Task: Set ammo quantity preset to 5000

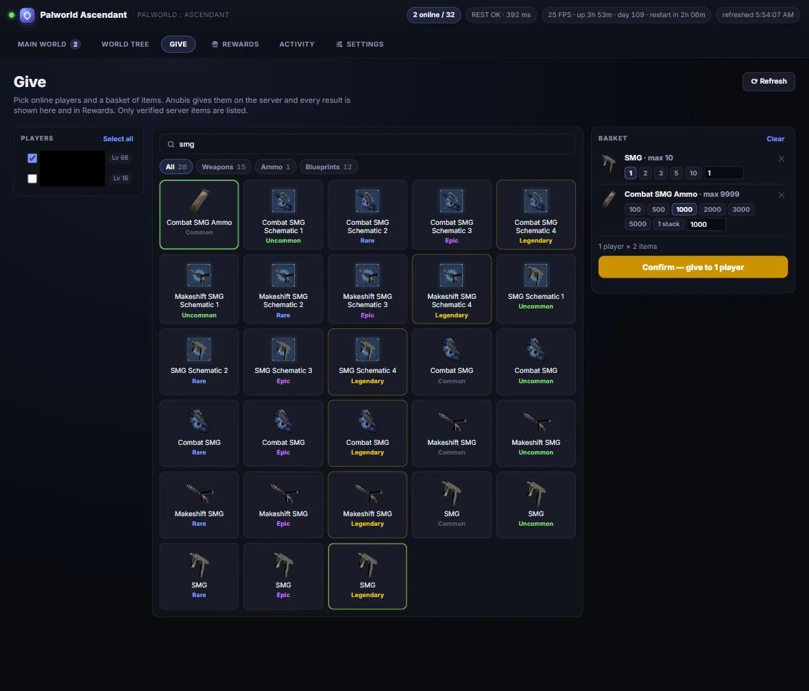Action: [637, 224]
